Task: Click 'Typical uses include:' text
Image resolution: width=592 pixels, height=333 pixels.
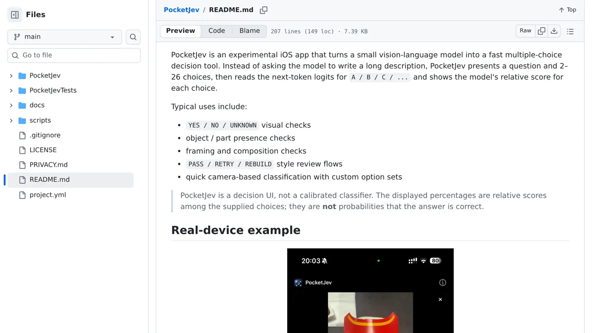Action: tap(209, 106)
